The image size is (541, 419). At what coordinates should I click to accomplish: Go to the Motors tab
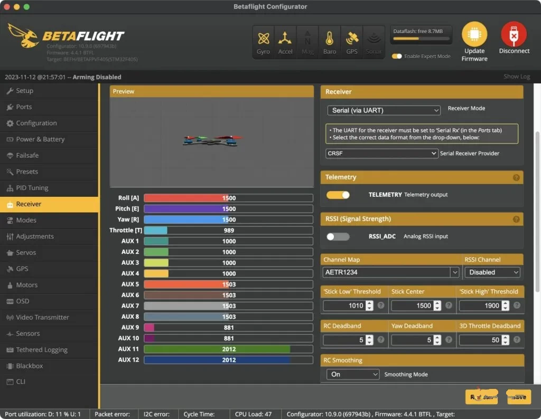click(x=49, y=285)
